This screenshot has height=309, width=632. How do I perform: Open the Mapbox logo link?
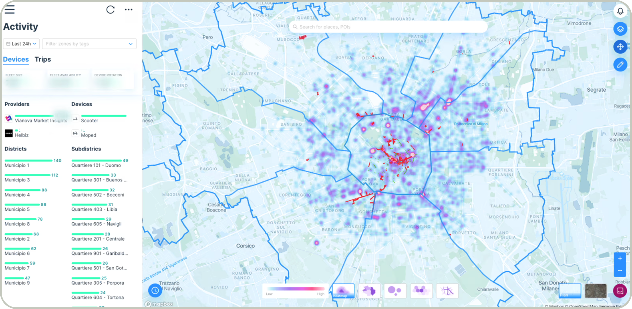[159, 304]
